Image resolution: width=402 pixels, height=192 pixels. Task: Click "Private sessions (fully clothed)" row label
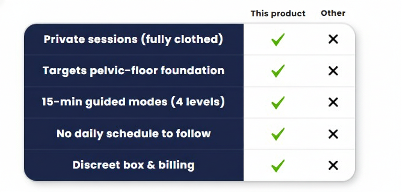[133, 39]
